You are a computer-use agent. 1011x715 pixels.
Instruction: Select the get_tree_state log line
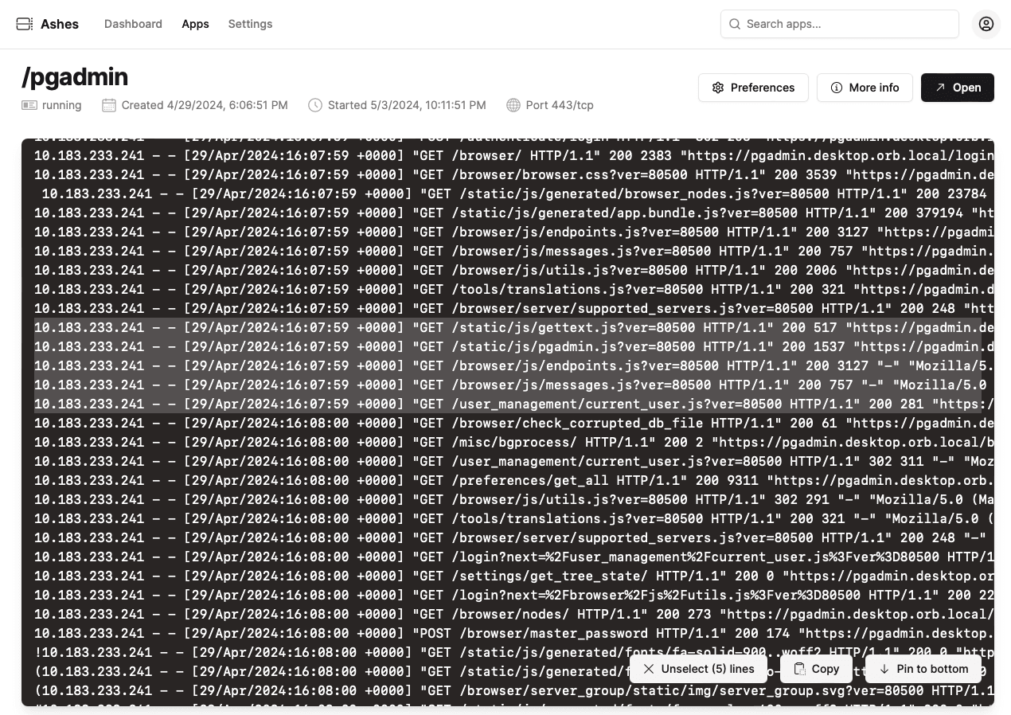click(x=508, y=576)
